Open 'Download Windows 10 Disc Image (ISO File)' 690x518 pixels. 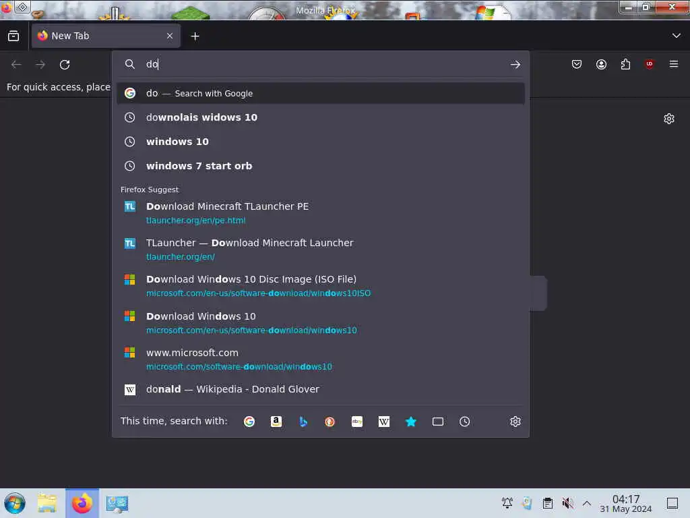click(x=320, y=286)
